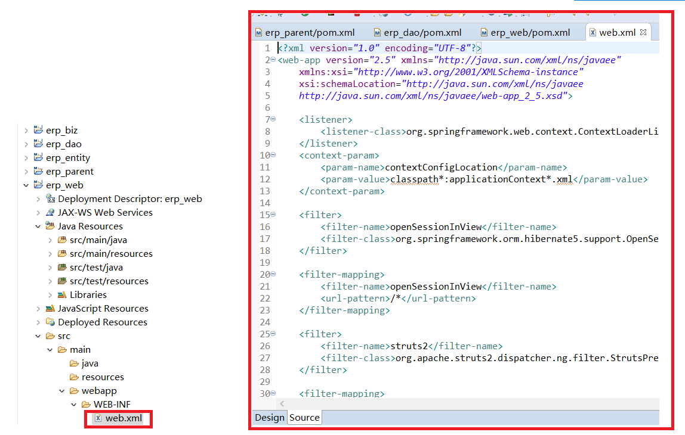Collapse the Java Resources node
685x435 pixels.
pyautogui.click(x=38, y=226)
